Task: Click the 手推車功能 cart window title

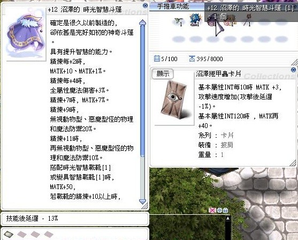Action: click(x=173, y=6)
